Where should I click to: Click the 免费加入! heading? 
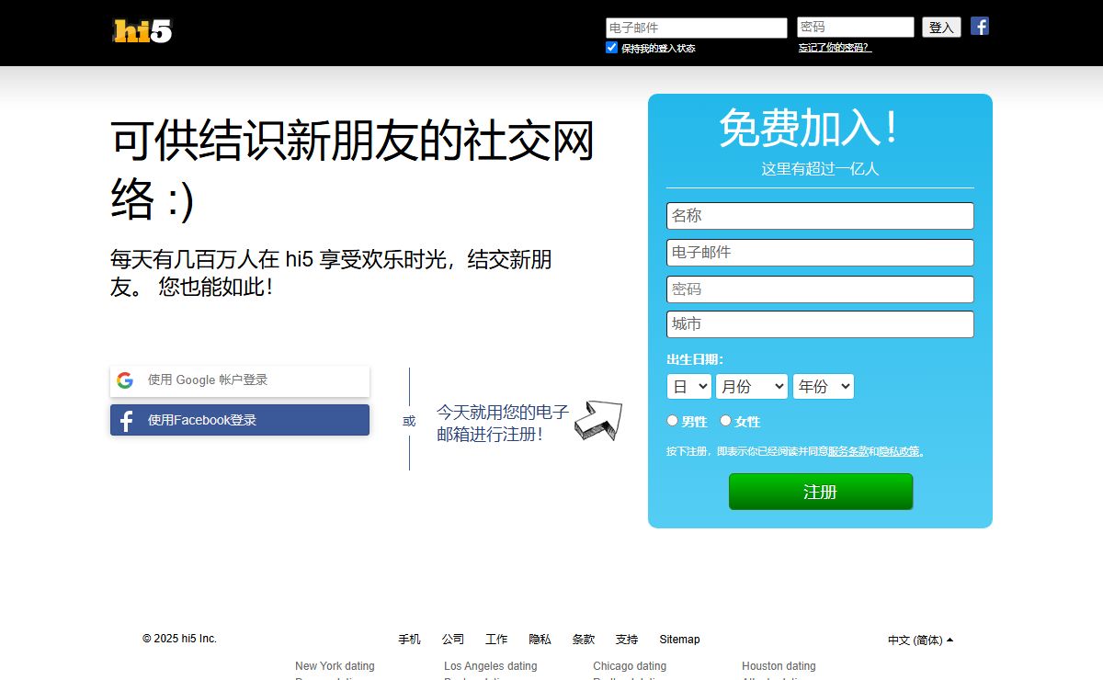(809, 128)
